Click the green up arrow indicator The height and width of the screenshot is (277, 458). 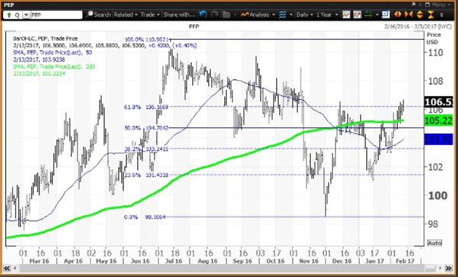[9, 15]
